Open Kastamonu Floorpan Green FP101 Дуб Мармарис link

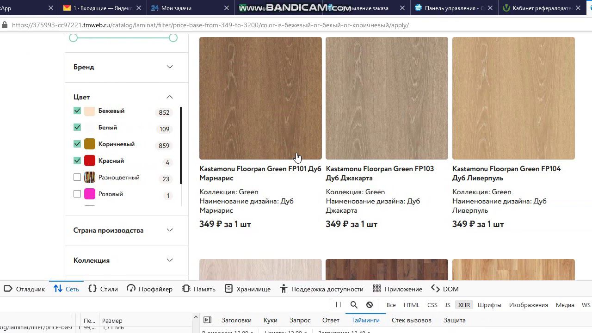tap(260, 173)
